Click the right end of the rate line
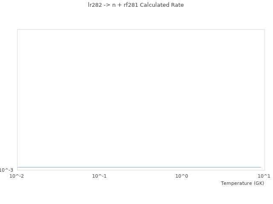Viewport: 273px width, 204px height. pos(261,167)
